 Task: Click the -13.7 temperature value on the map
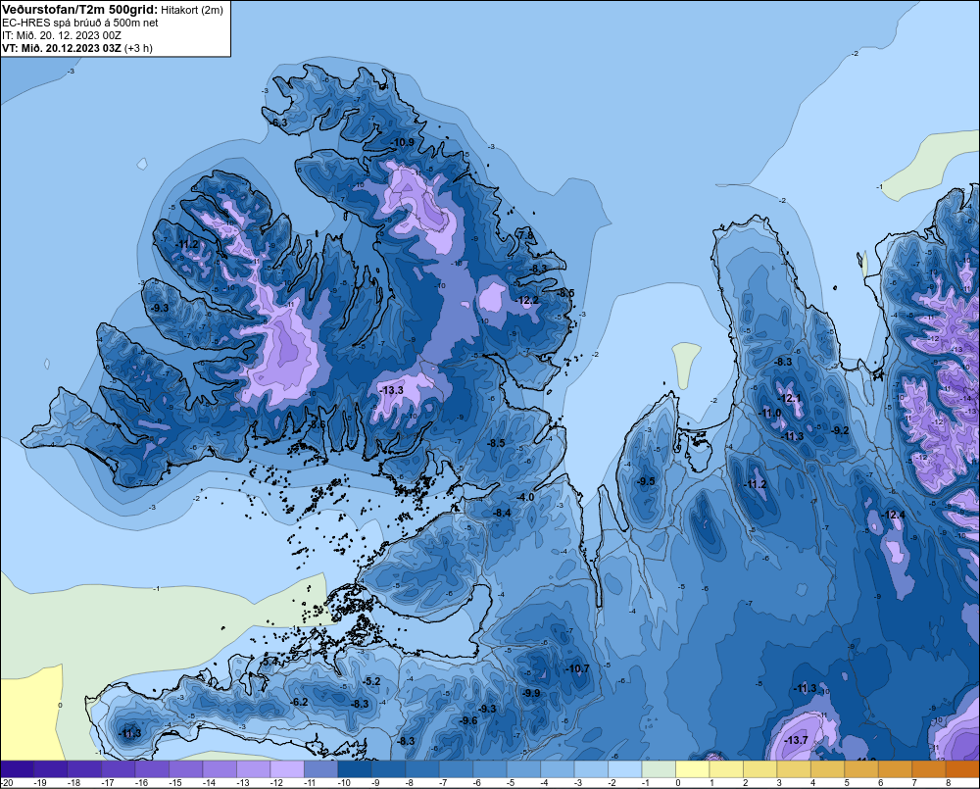point(796,740)
